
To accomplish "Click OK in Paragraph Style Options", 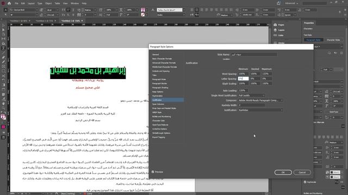I will coord(283,172).
